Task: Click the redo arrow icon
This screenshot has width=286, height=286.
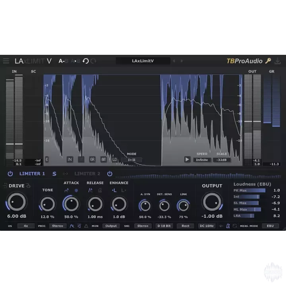Action: (94, 61)
